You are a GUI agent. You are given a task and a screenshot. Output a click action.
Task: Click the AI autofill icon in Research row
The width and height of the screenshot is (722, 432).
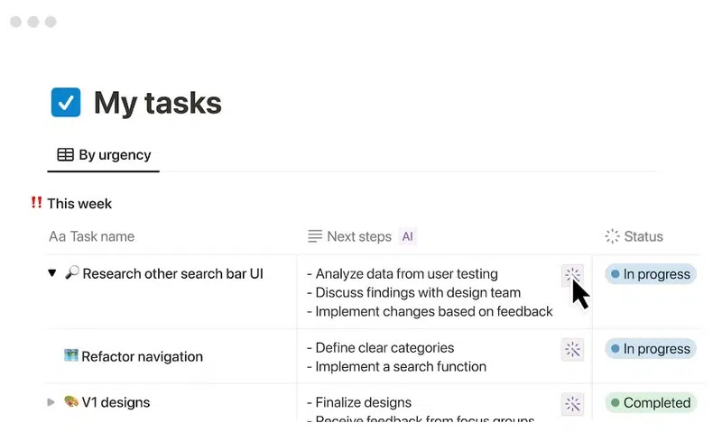[x=572, y=276]
